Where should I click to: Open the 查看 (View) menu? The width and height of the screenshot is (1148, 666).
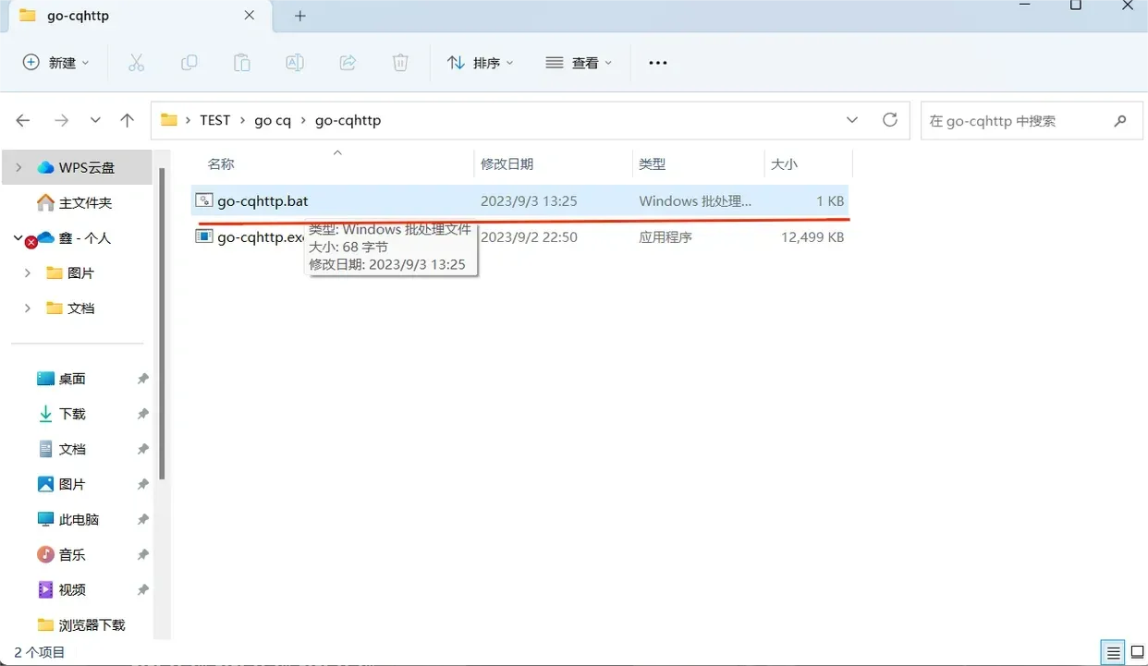(580, 63)
